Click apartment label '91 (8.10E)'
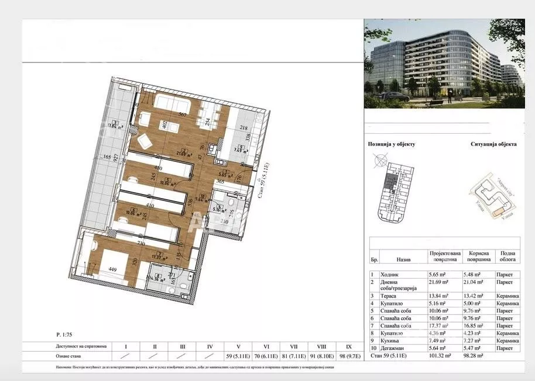535x381 pixels. click(x=321, y=356)
